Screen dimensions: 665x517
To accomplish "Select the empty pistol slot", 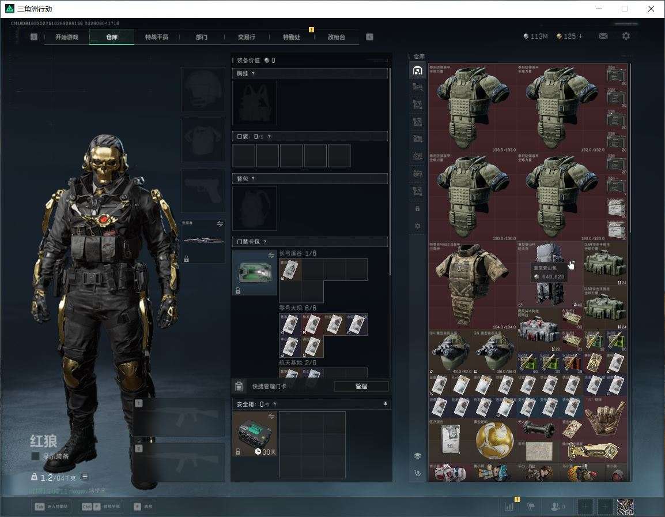I will [x=203, y=190].
